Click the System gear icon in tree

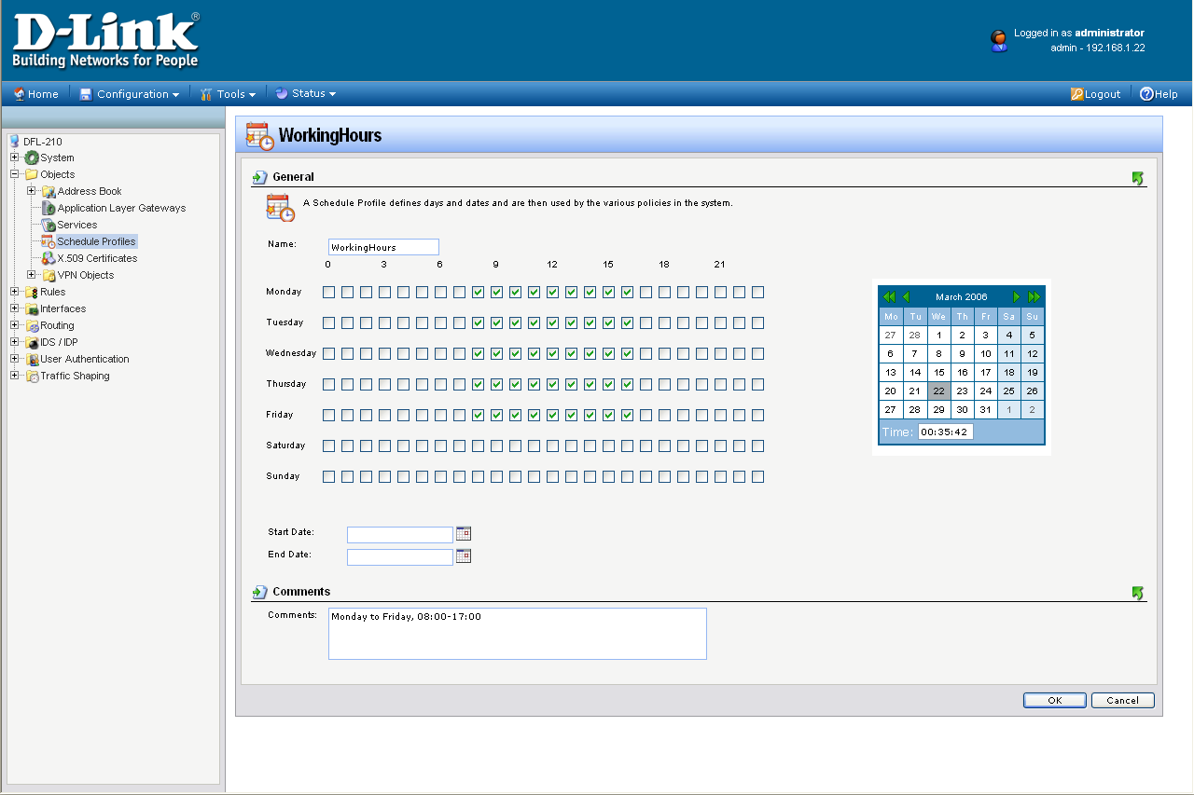click(32, 158)
